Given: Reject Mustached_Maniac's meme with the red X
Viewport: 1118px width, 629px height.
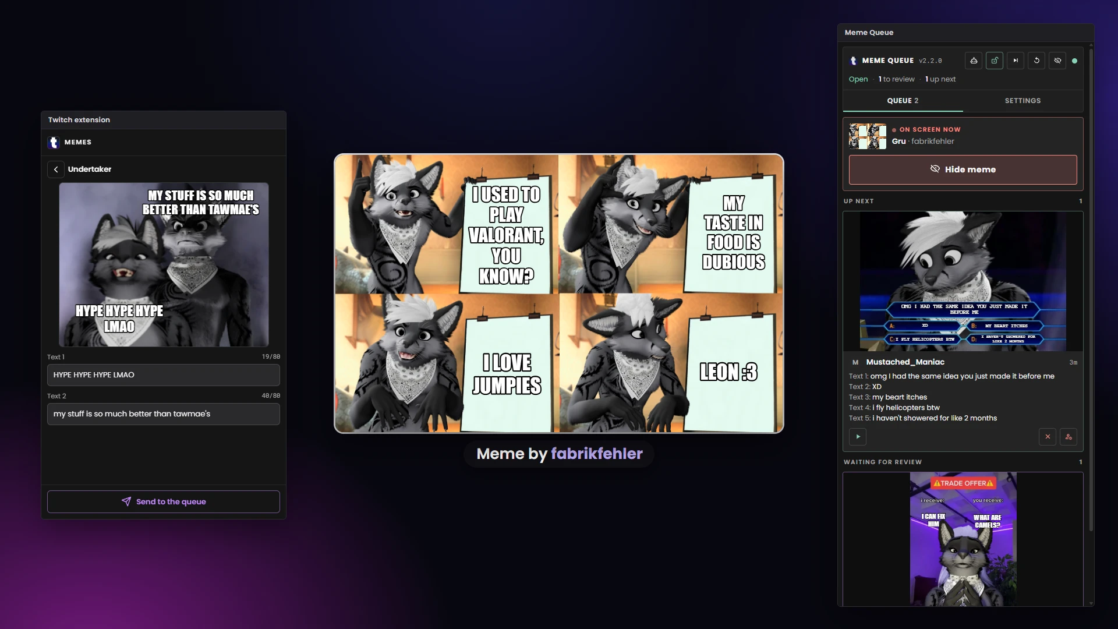Looking at the screenshot, I should (1048, 437).
